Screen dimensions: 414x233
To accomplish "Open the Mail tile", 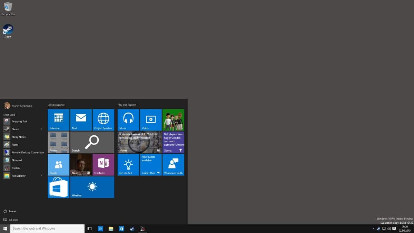I will click(x=81, y=120).
